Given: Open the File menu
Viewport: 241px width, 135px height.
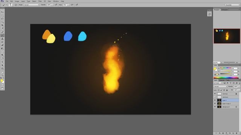Looking at the screenshot, I should pos(7,1).
